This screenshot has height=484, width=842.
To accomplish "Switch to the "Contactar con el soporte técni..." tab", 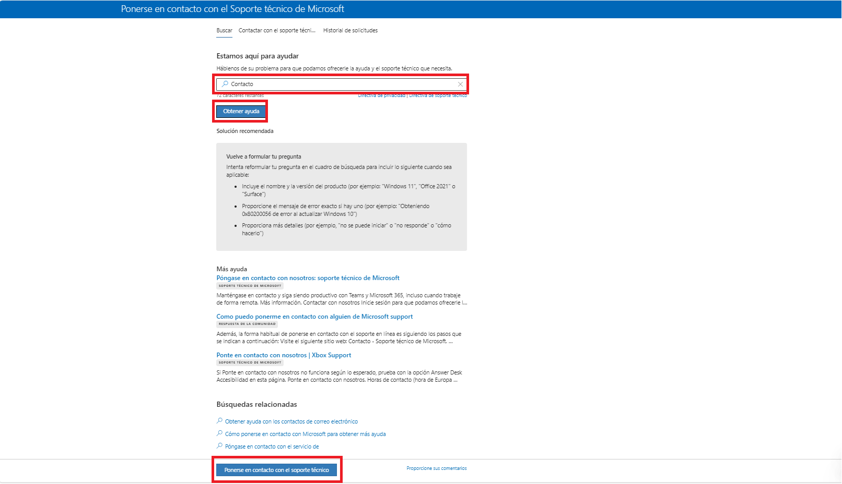I will click(x=277, y=30).
